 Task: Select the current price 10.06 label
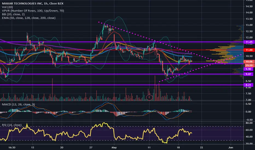tap(249, 62)
